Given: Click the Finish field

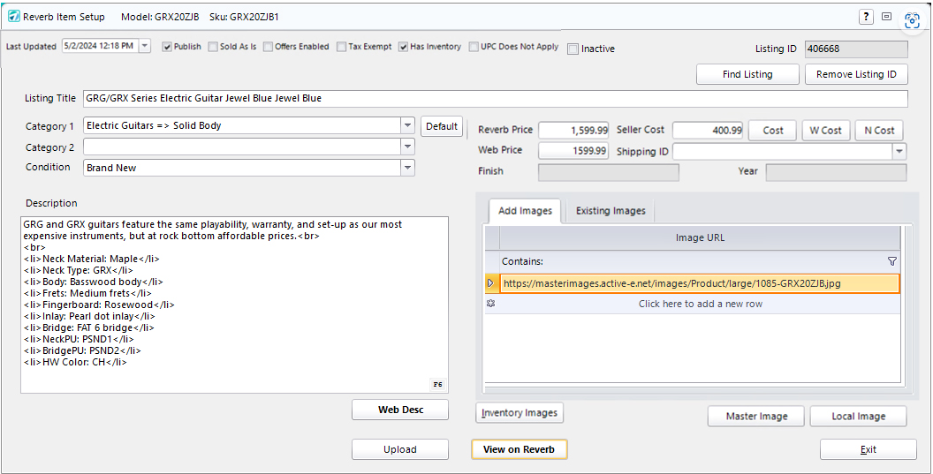Looking at the screenshot, I should (x=609, y=172).
